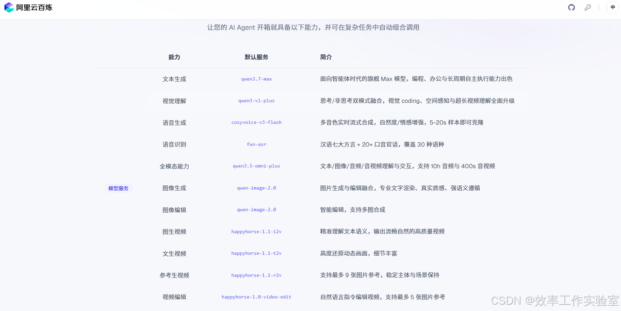621x311 pixels.
Task: Click the 阿里云百炼 logo
Action: point(28,7)
